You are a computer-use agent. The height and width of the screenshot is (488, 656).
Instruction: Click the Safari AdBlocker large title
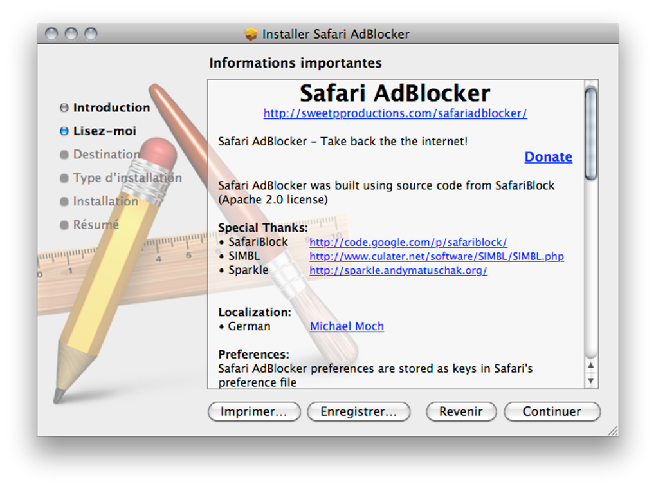click(395, 93)
